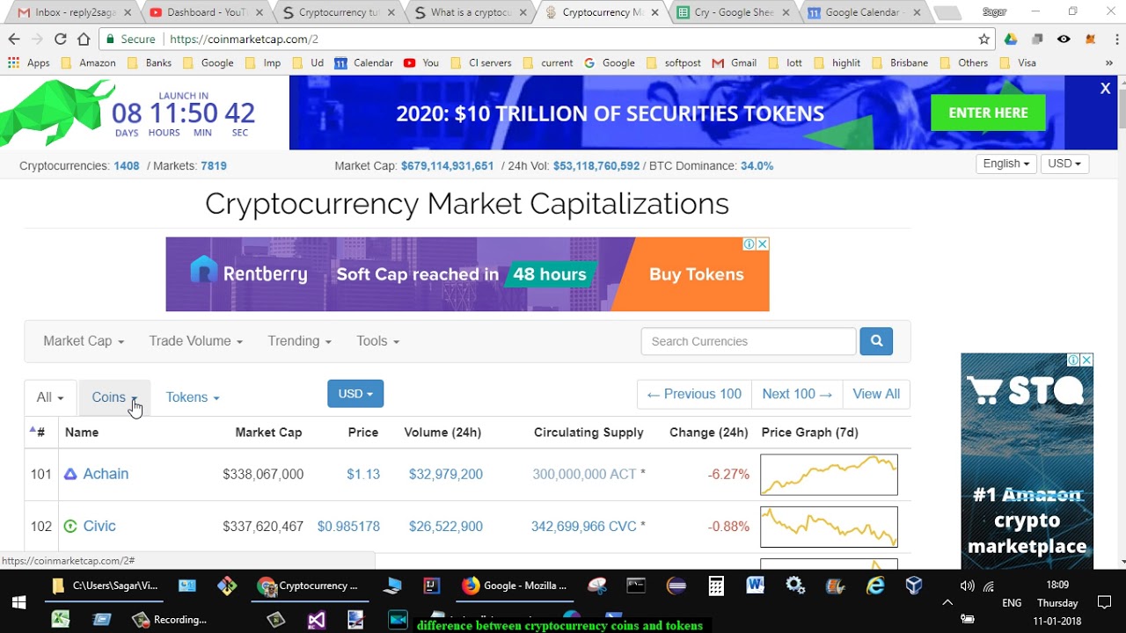Click the MetaMask fox extension icon
1126x633 pixels.
[1091, 39]
